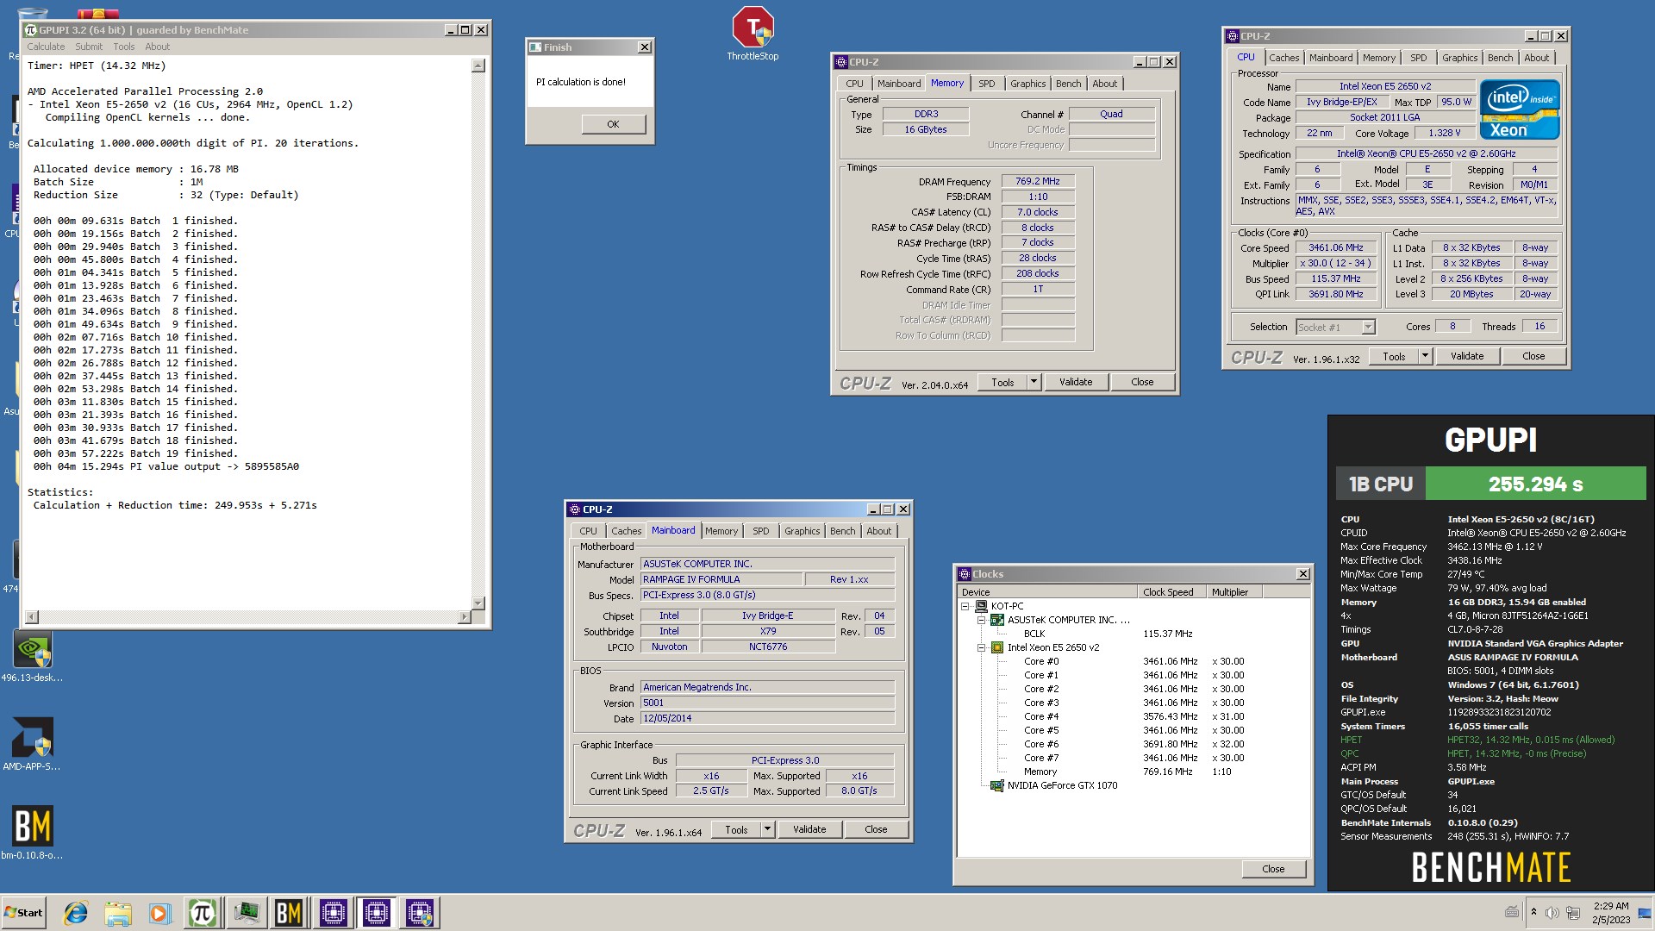Click Validate in CPU-Z 1.96.1.x64 window
Screen dimensions: 1655x931
tap(809, 829)
